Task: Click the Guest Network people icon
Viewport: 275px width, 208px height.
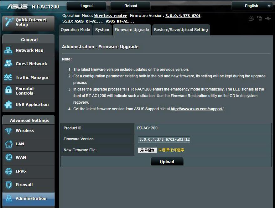Action: click(x=8, y=63)
